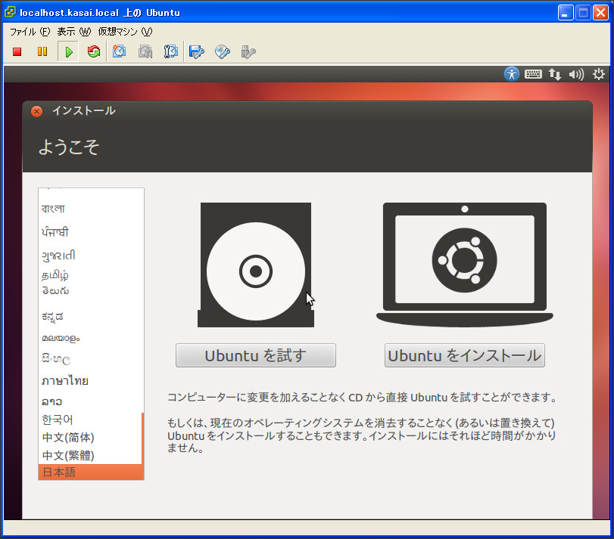
Task: Click the CD/DVD drive connect icon
Action: tap(223, 51)
